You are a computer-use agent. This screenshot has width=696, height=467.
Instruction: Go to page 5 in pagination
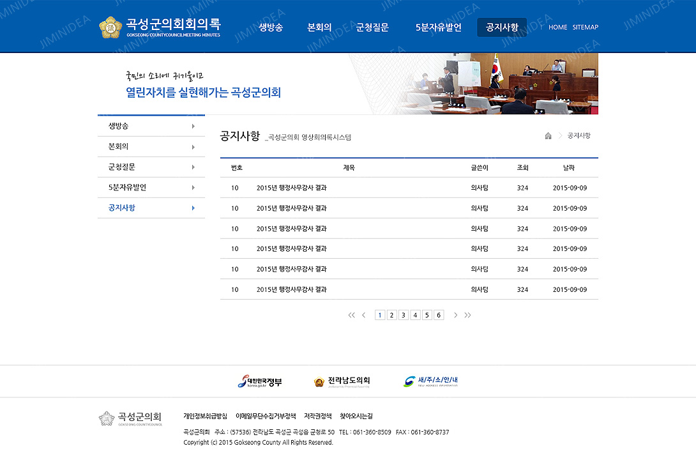[x=427, y=315]
